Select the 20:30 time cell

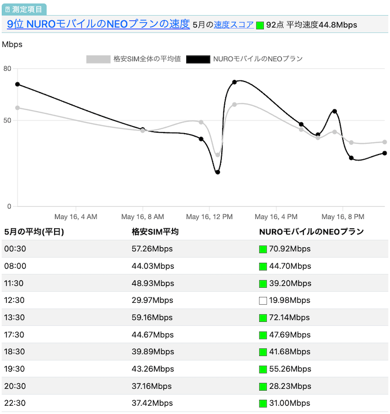pos(15,386)
